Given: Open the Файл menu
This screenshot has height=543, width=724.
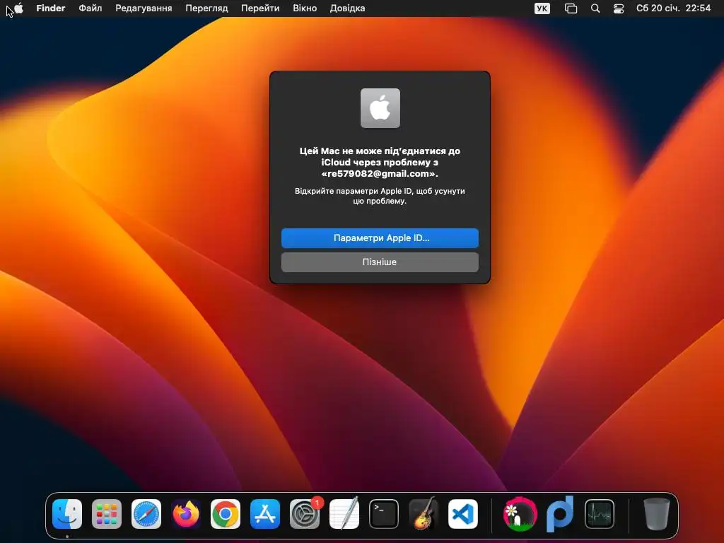Looking at the screenshot, I should [x=90, y=8].
